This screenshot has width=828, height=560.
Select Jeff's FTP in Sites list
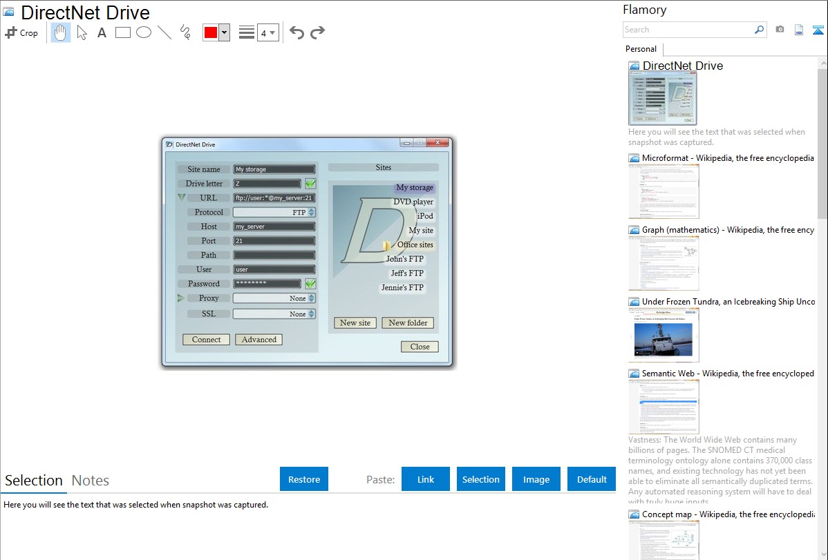click(407, 273)
